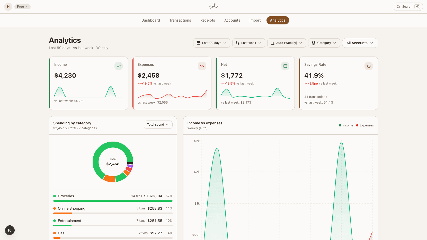Click the +19.5% expenses change text
Viewport: 427px width, 240px height.
coord(147,84)
